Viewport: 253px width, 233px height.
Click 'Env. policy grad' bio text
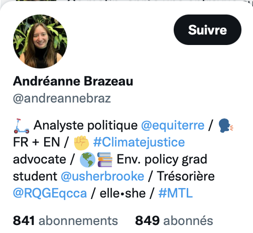[x=162, y=159]
